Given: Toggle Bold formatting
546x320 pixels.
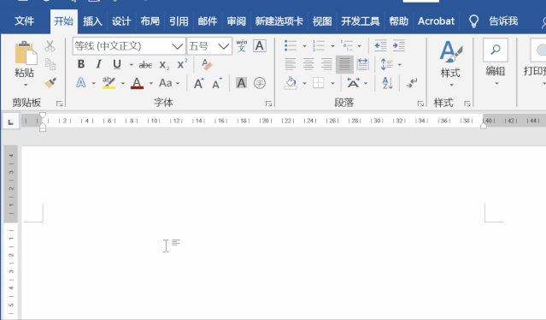Looking at the screenshot, I should click(81, 64).
